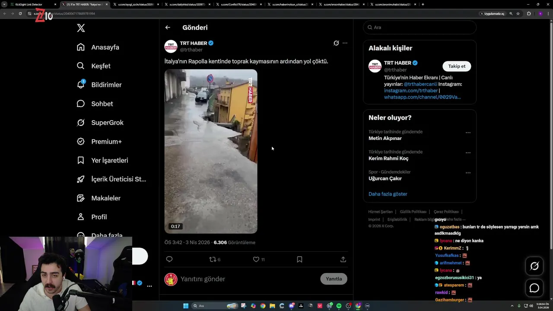The width and height of the screenshot is (553, 311).
Task: Open Makaleler from sidebar
Action: pyautogui.click(x=99, y=198)
